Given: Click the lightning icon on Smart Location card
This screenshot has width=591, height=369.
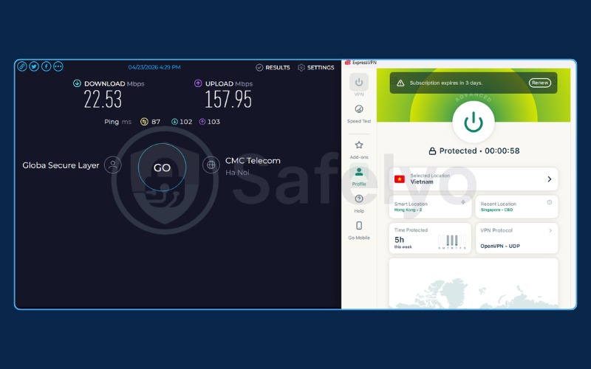Looking at the screenshot, I should [463, 202].
